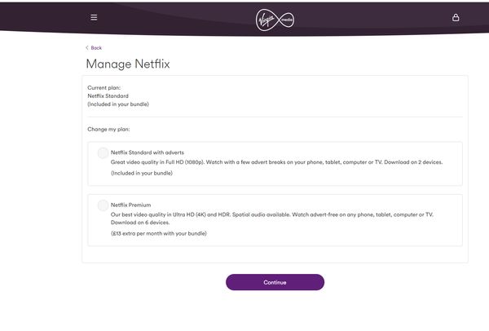Click the Full HD (1080p) plan description
Viewport: 489px width, 331px height.
pos(277,162)
